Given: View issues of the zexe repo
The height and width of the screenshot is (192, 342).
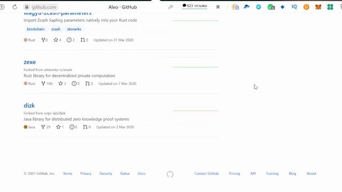Looking at the screenshot, I should pos(76,84).
